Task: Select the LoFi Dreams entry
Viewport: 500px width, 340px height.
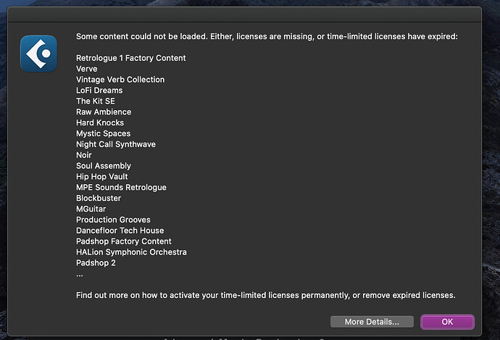Action: pyautogui.click(x=99, y=91)
